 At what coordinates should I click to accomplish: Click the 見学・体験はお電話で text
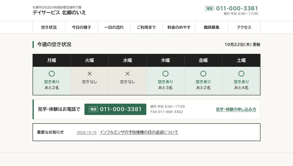click(59, 109)
